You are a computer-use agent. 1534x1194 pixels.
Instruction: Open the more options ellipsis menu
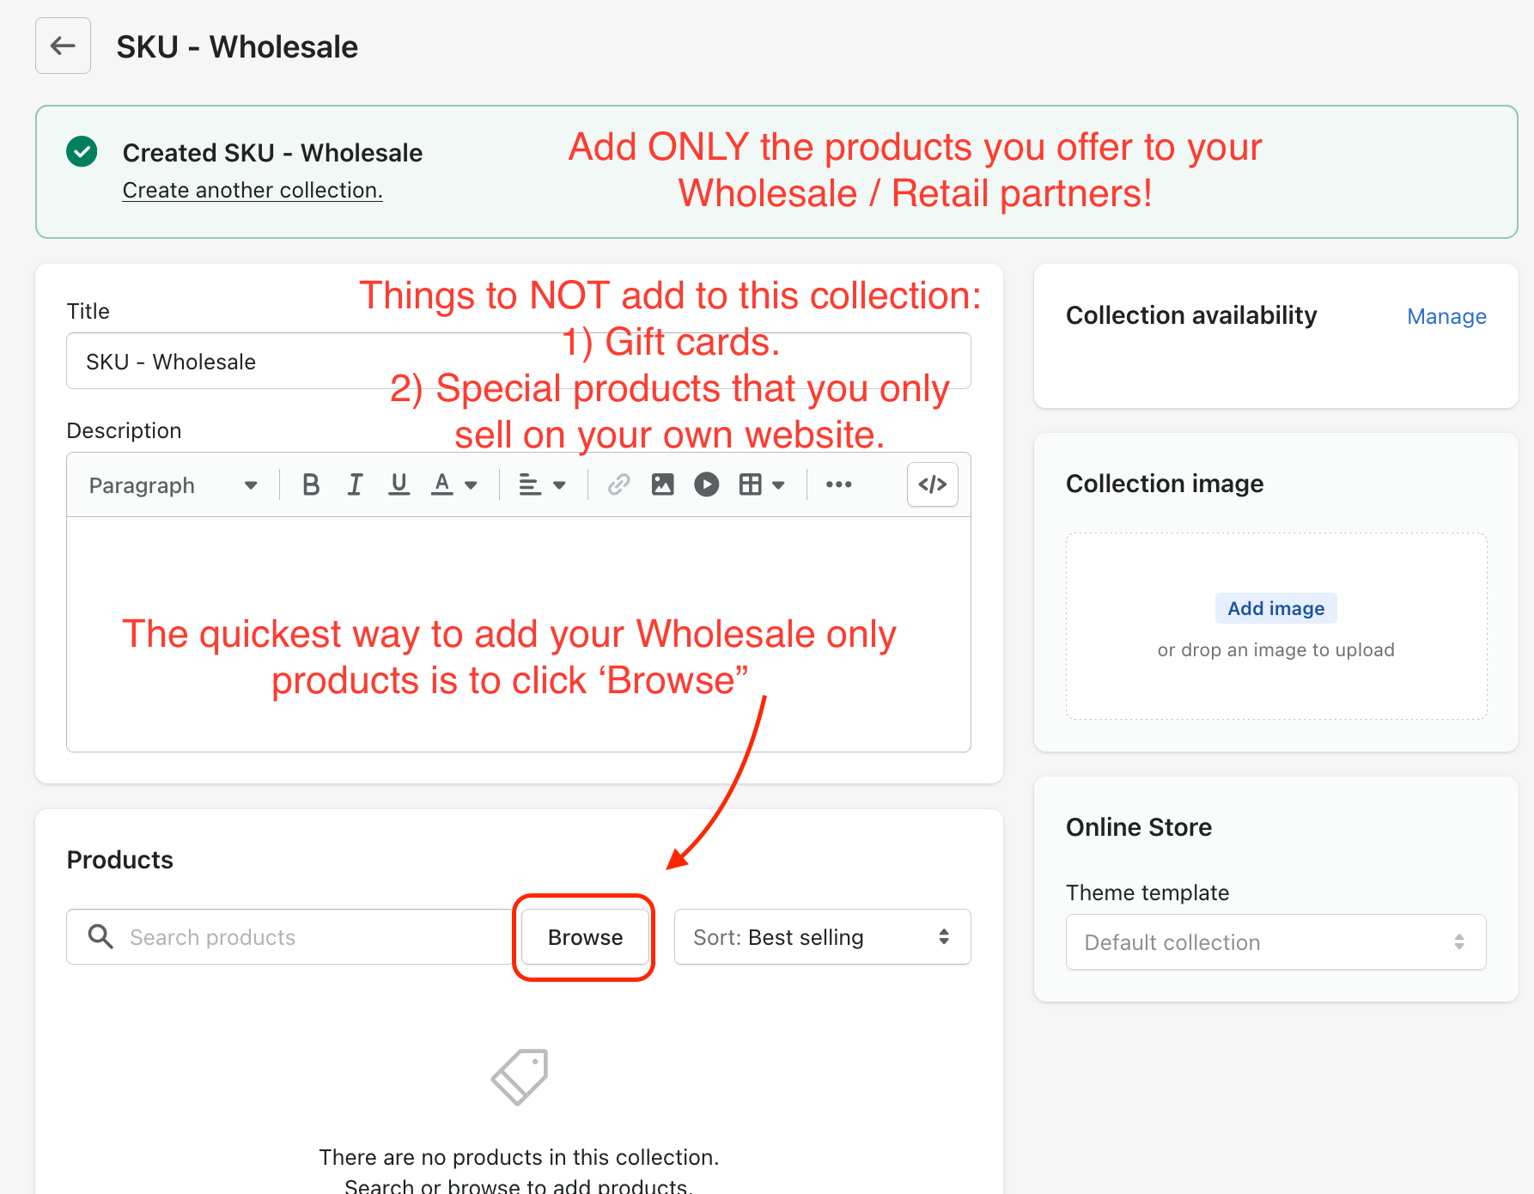838,485
